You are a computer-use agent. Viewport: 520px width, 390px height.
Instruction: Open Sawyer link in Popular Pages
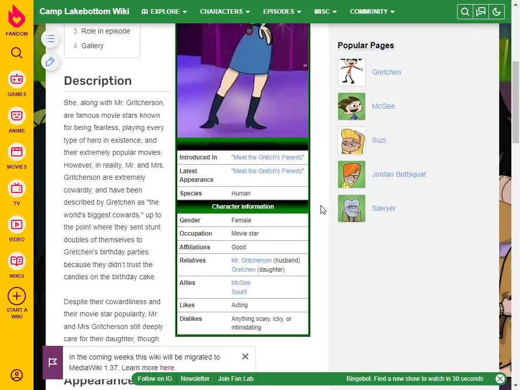(x=384, y=208)
